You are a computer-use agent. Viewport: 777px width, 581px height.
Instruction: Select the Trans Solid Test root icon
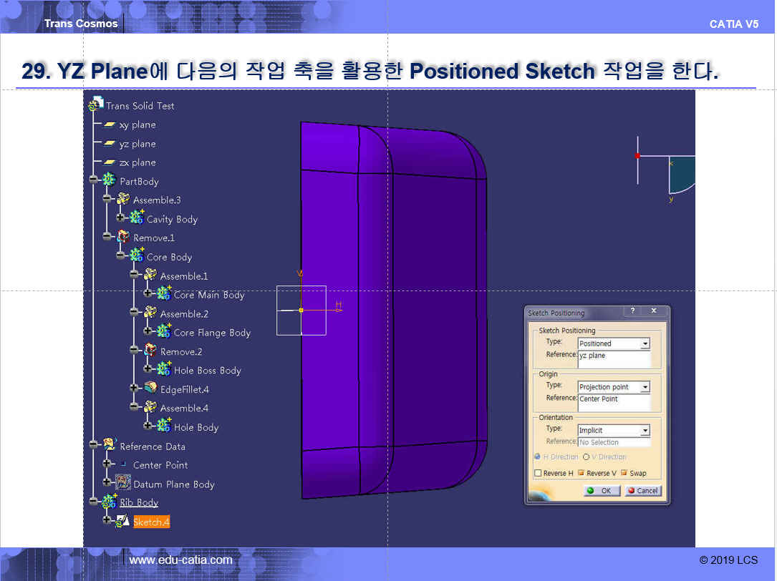pyautogui.click(x=95, y=105)
